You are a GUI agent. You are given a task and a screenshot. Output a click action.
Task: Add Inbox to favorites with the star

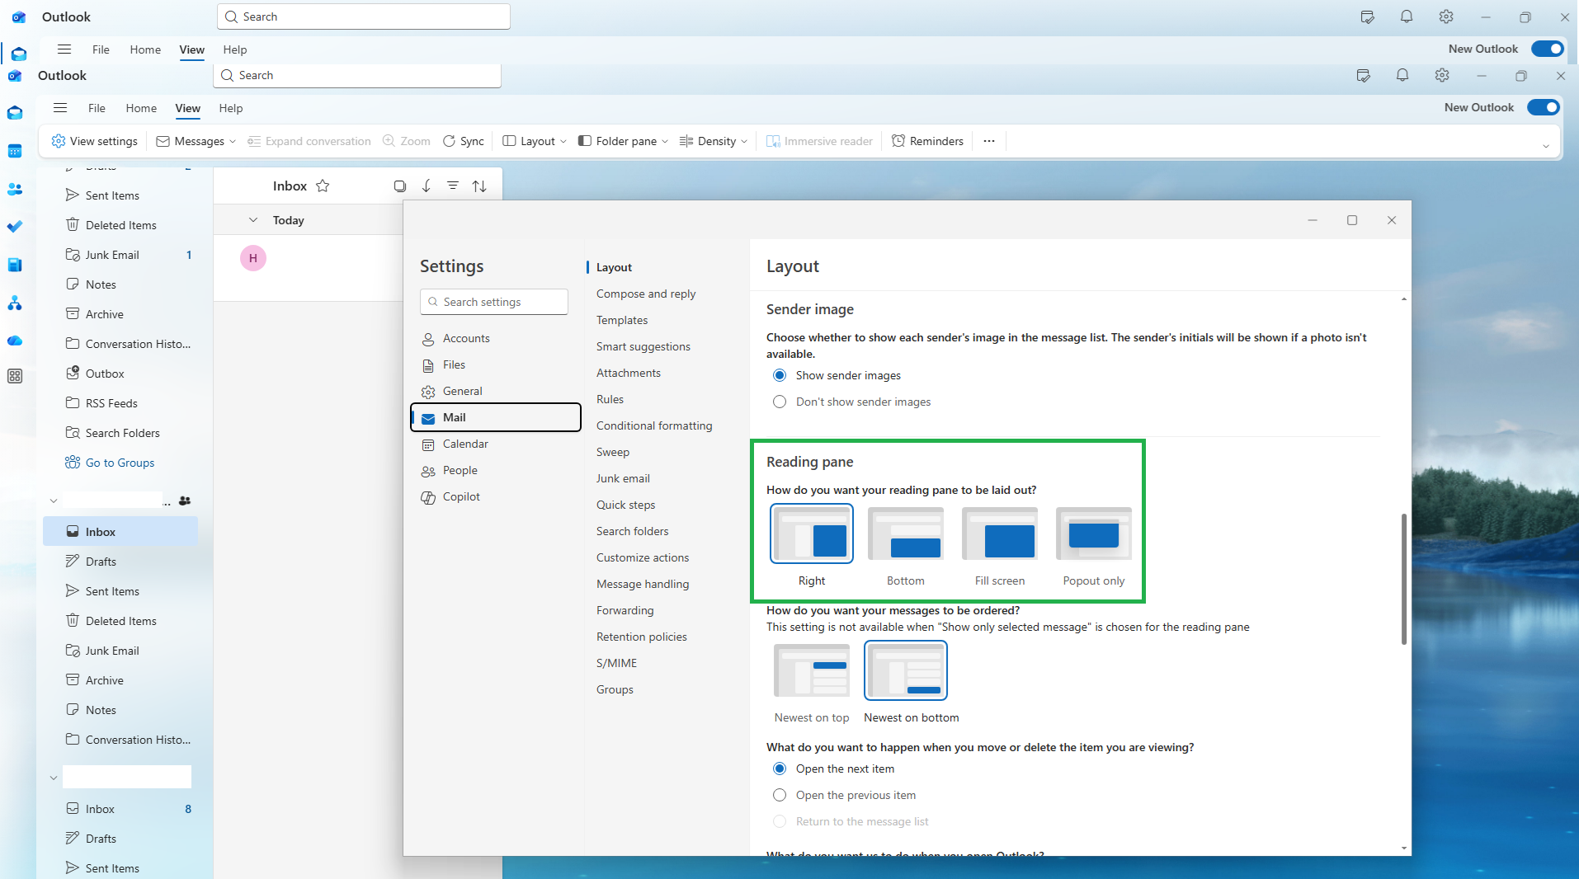click(323, 186)
